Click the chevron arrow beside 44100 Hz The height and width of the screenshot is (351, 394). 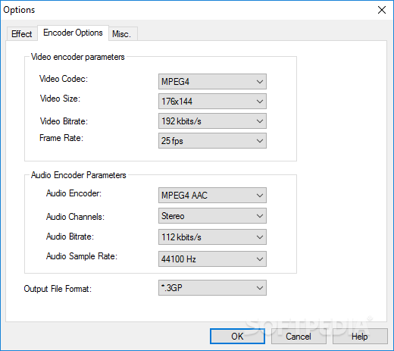pyautogui.click(x=260, y=259)
